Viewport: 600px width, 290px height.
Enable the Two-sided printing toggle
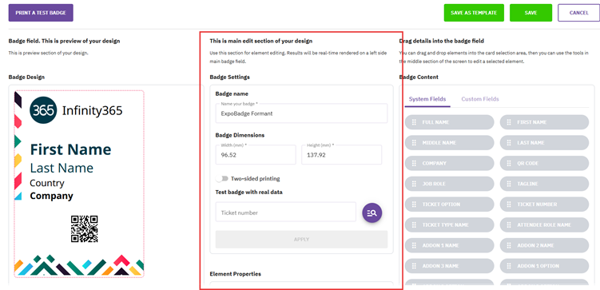point(222,179)
